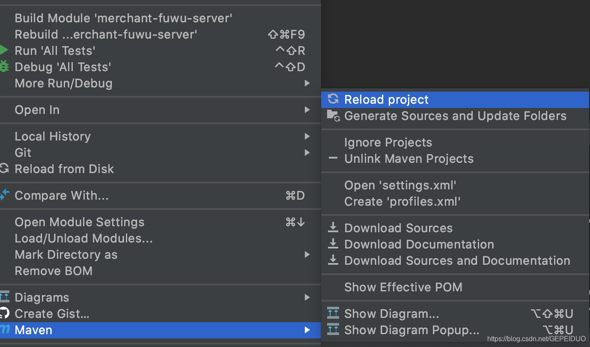Choose Load/Unload Modules...
Viewport: 590px width, 347px height.
tap(161, 238)
